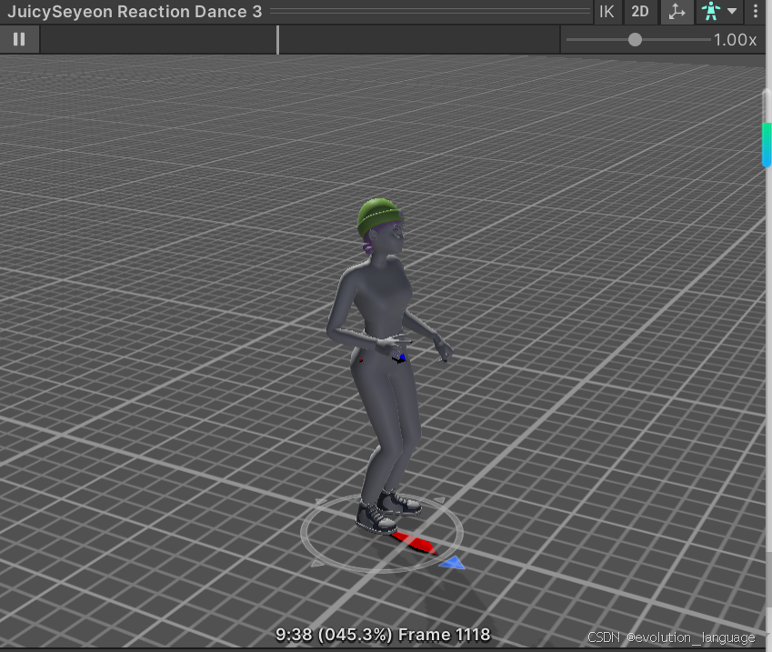Pause the animation preview playback

coord(19,39)
